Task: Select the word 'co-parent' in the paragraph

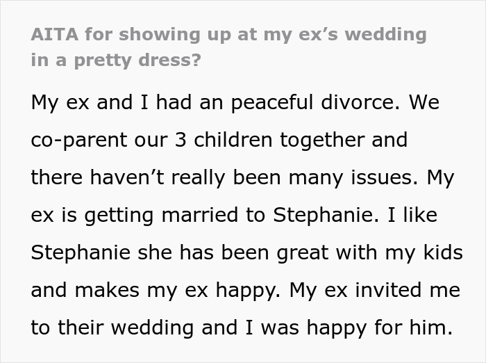Action: 79,140
